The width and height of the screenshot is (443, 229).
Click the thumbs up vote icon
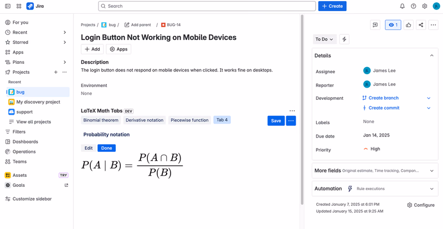click(x=408, y=25)
